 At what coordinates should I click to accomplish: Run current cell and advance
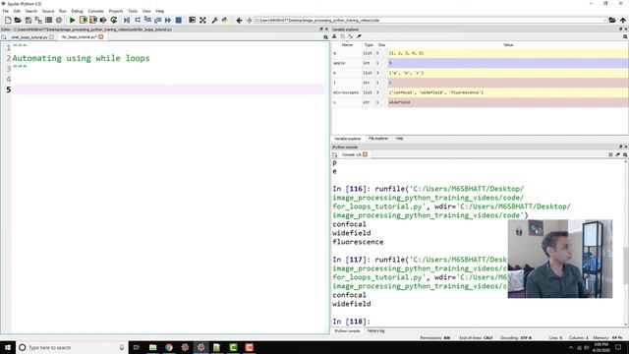click(93, 20)
